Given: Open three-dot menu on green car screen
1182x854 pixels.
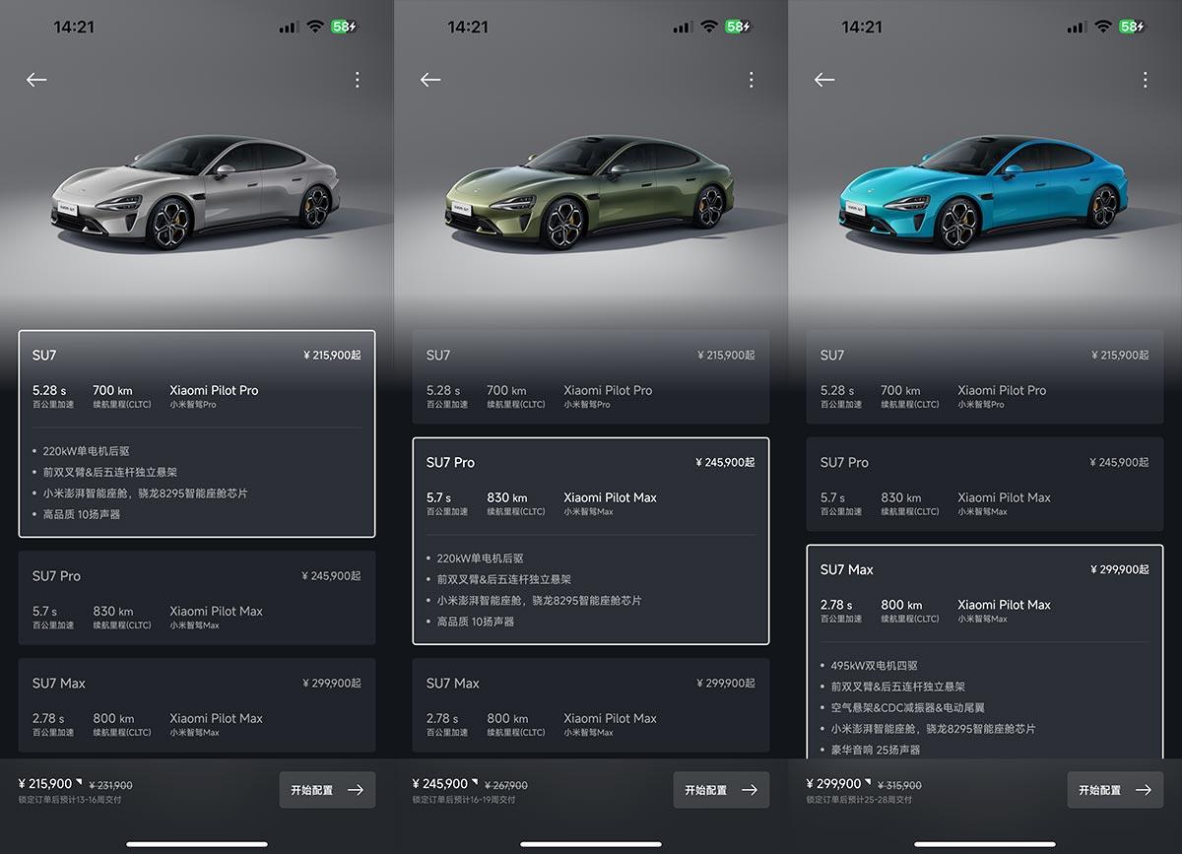Looking at the screenshot, I should [751, 80].
